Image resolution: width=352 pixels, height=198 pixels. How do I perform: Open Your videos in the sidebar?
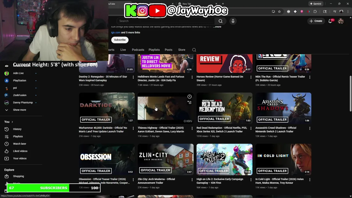tap(19, 158)
